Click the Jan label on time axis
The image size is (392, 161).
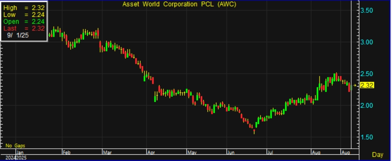20,152
